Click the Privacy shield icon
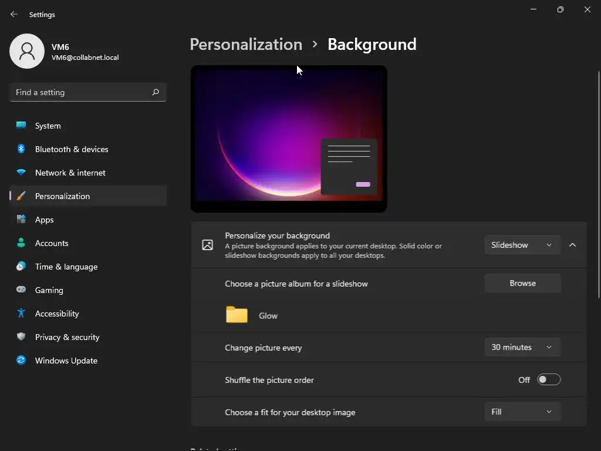 (21, 336)
